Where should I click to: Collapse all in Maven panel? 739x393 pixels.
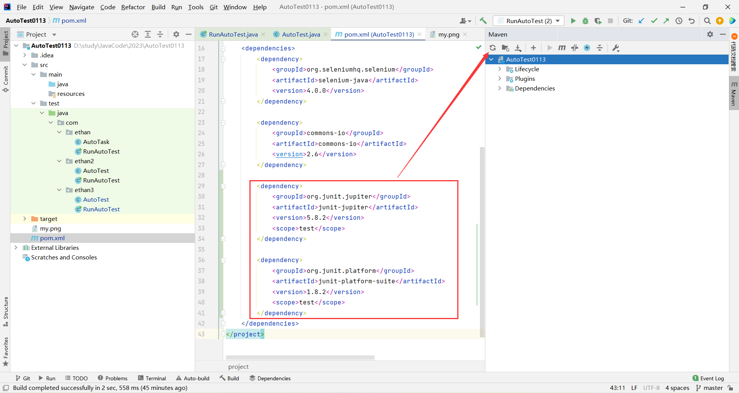(x=600, y=48)
